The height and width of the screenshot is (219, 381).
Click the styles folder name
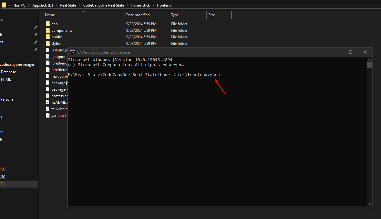pyautogui.click(x=56, y=44)
